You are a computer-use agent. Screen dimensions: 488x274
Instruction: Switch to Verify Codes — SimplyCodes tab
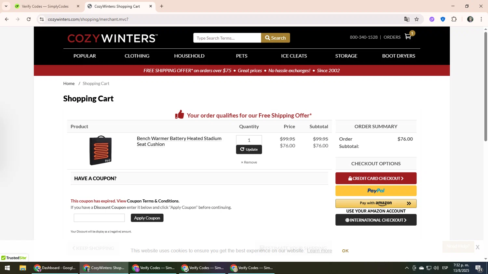click(x=45, y=6)
